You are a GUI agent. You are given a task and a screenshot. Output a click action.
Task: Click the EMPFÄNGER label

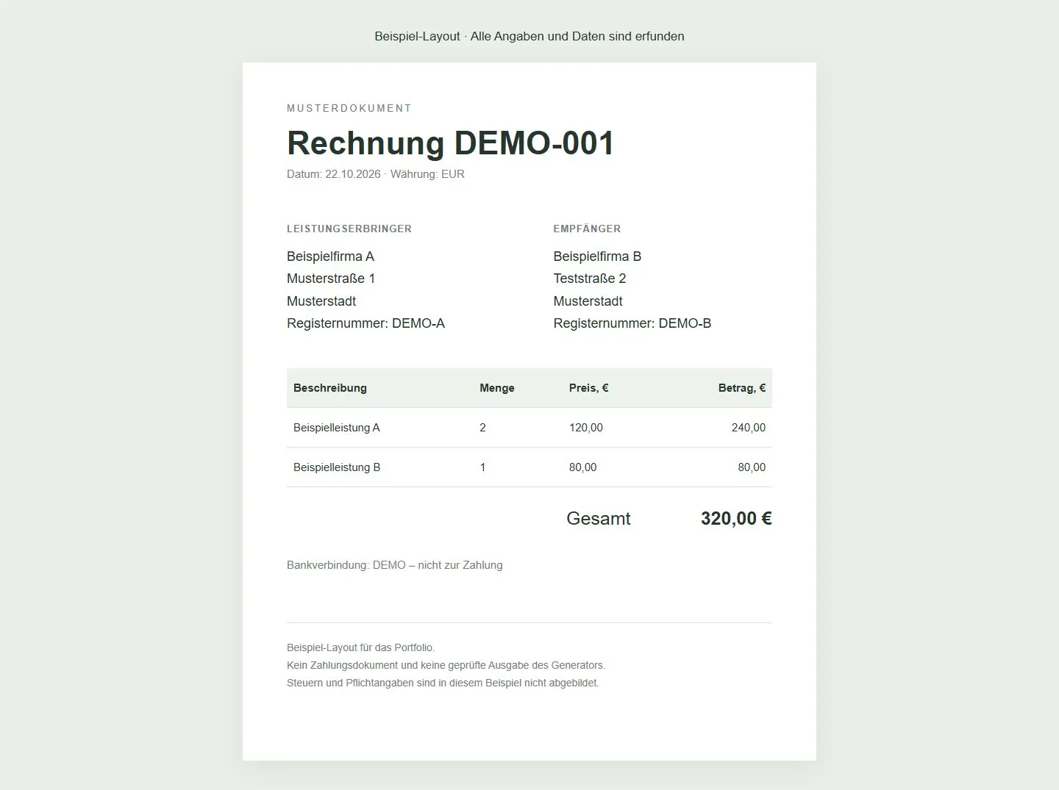point(587,229)
